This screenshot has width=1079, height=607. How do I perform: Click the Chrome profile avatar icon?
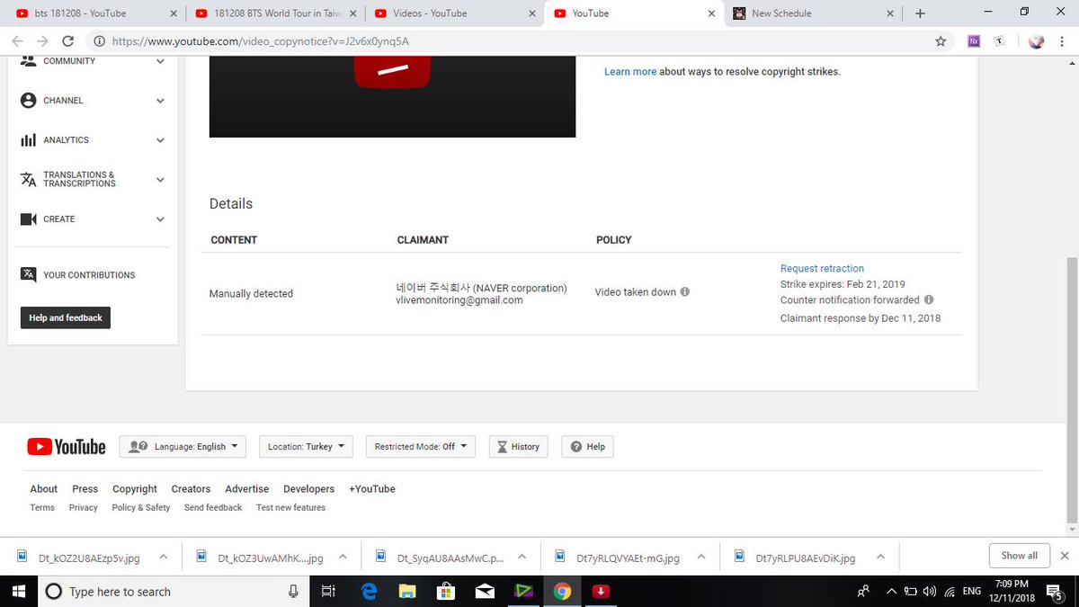coord(1036,41)
